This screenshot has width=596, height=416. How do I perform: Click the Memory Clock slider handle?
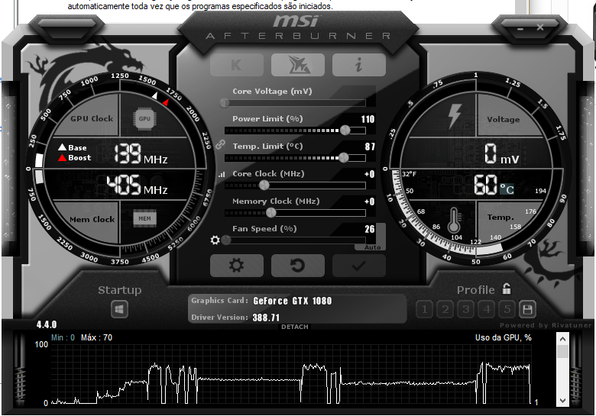click(x=271, y=212)
